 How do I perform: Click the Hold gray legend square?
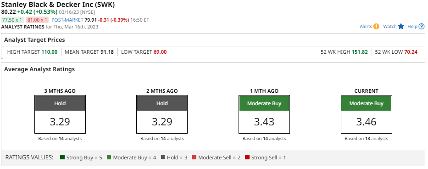pos(163,158)
